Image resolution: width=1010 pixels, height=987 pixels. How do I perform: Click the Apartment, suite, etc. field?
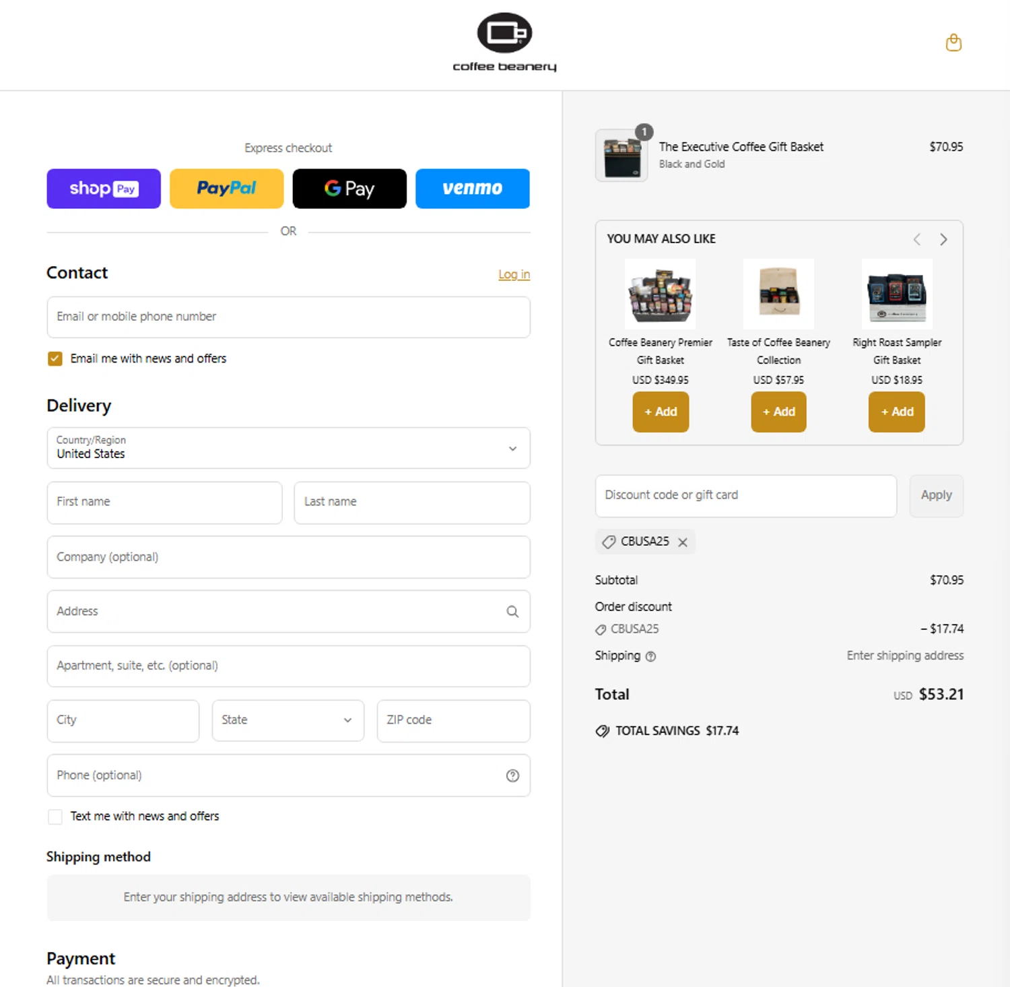(x=289, y=666)
